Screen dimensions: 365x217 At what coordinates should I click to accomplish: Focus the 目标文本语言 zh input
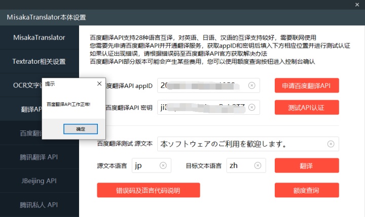tap(246, 165)
